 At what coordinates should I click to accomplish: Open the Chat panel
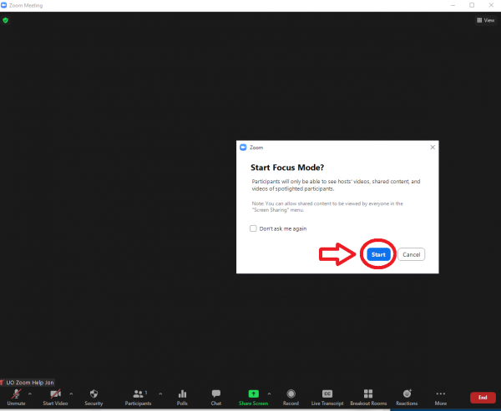pyautogui.click(x=216, y=398)
